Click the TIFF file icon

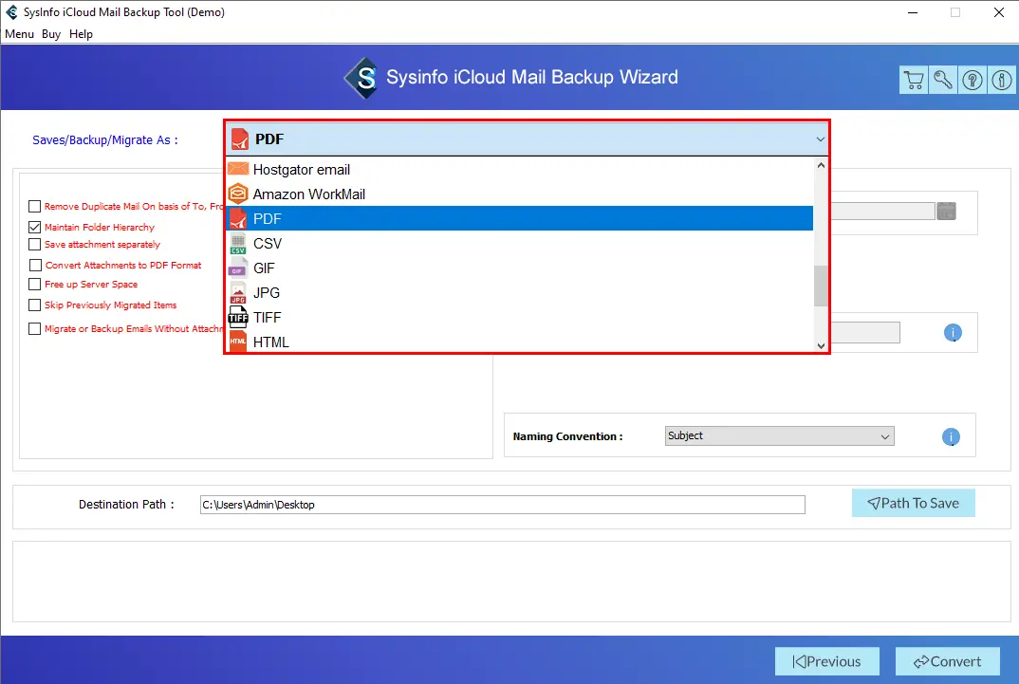(x=238, y=317)
